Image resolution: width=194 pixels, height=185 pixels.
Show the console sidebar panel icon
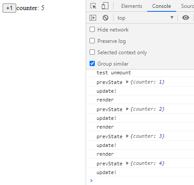(x=93, y=18)
